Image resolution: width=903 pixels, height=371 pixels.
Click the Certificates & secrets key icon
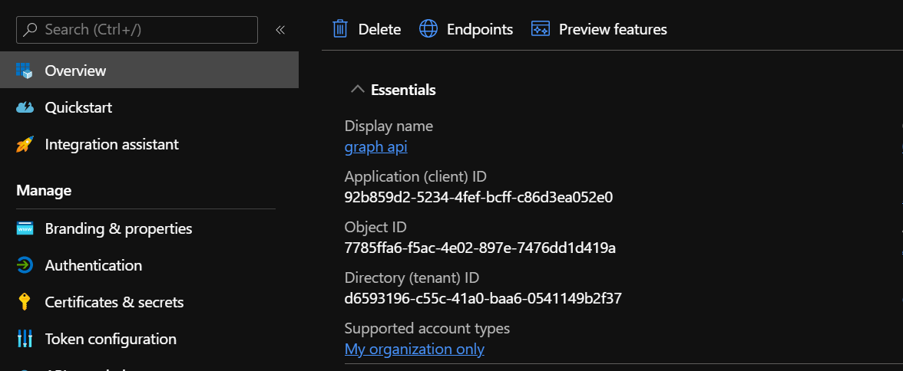[x=25, y=302]
